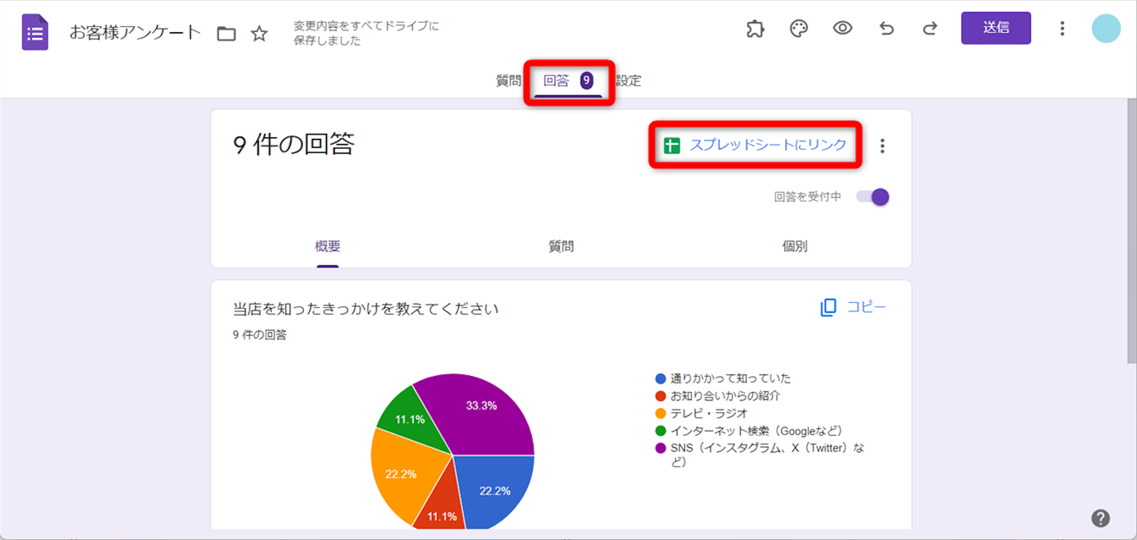Switch to the 個別 responses tab

(794, 246)
